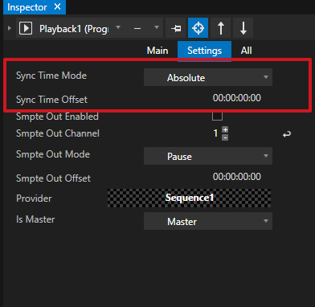Click the Sync Time Mode label
This screenshot has width=315, height=307.
click(51, 76)
